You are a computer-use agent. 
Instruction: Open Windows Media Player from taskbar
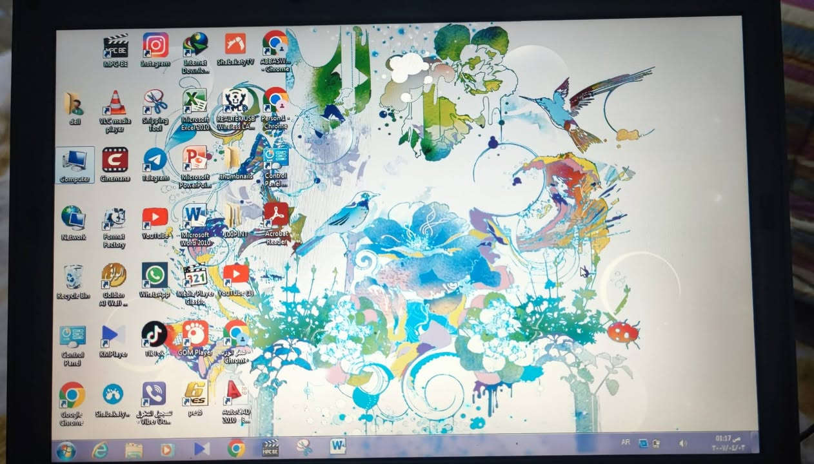168,449
